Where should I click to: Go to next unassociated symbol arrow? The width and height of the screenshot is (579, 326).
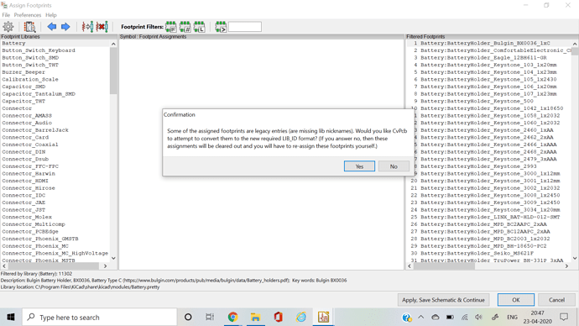(x=65, y=27)
